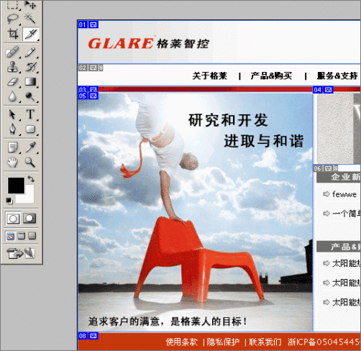Select the Notes tool
The height and width of the screenshot is (351, 361).
(x=12, y=147)
